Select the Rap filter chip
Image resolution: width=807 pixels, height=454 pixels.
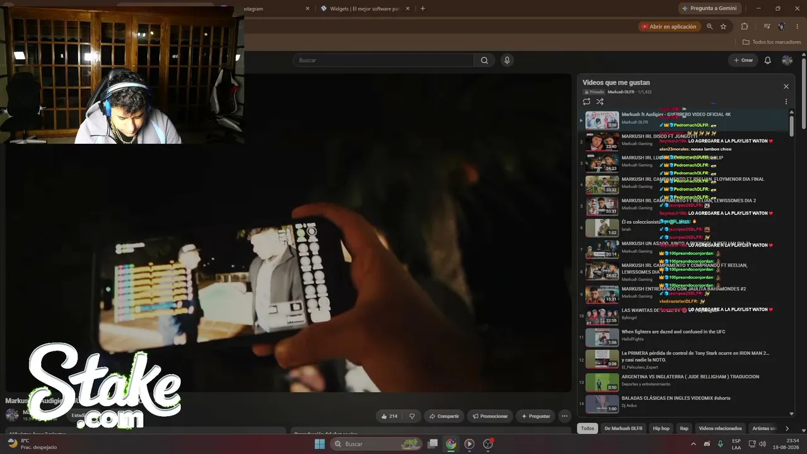(684, 429)
